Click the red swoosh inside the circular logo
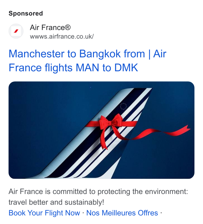Image resolution: width=203 pixels, height=224 pixels. click(16, 31)
